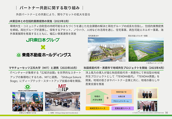Select the residential project rendering image
The height and width of the screenshot is (119, 172).
pyautogui.click(x=107, y=49)
